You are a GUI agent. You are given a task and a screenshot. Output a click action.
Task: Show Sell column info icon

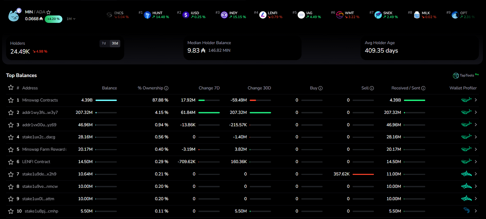tap(372, 88)
